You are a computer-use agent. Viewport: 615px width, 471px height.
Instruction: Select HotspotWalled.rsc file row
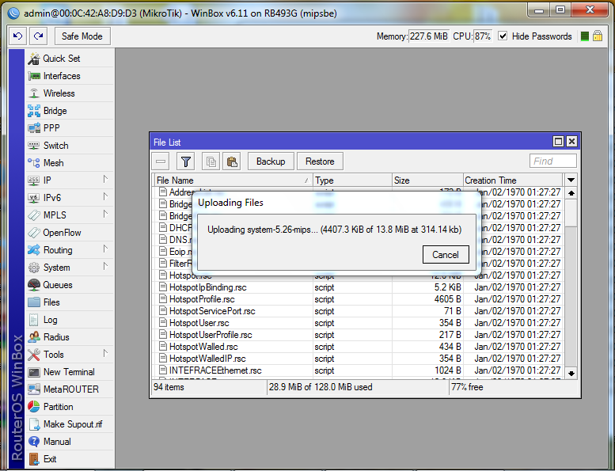359,347
